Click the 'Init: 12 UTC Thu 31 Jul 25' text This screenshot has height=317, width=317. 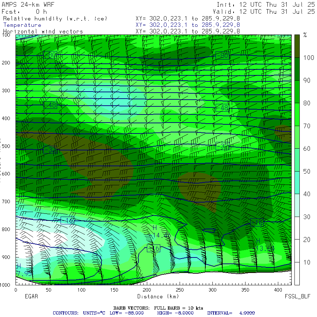pos(266,5)
